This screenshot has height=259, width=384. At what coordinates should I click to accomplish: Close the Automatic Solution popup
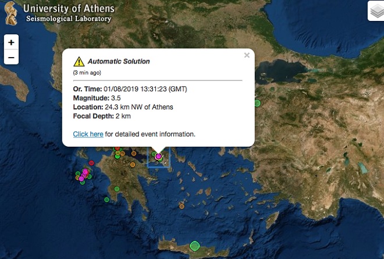point(247,55)
